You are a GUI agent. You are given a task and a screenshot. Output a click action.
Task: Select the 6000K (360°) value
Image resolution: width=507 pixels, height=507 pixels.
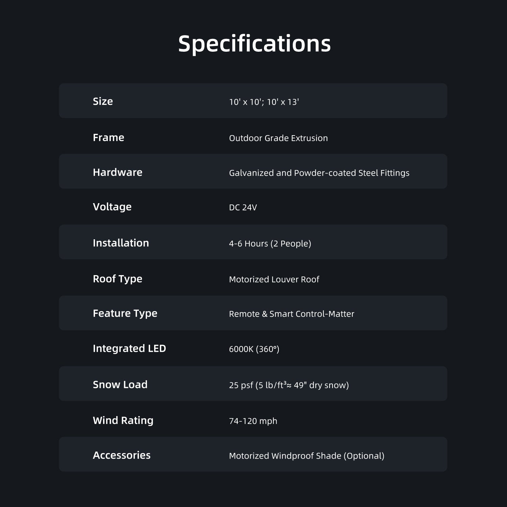point(254,349)
